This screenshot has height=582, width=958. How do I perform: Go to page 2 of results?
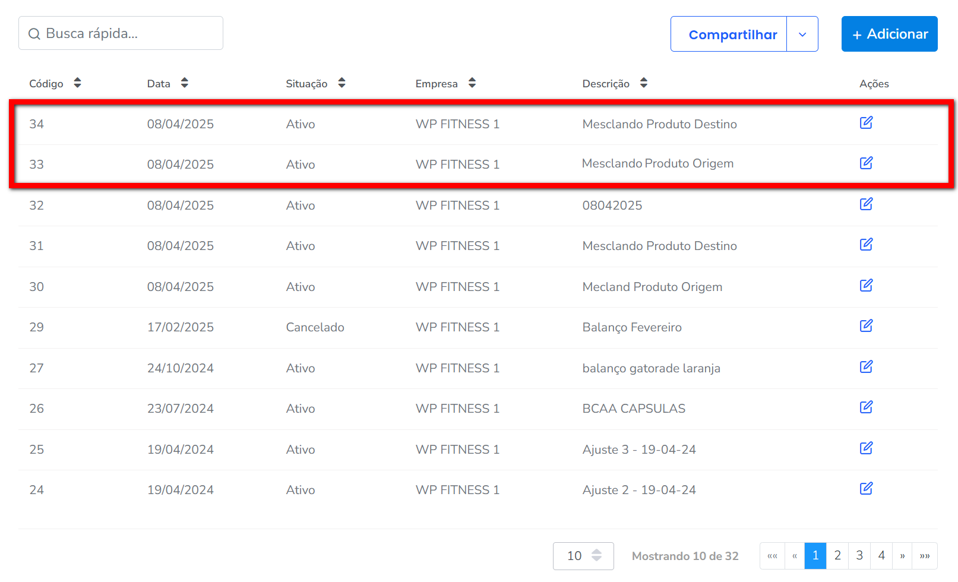click(837, 556)
